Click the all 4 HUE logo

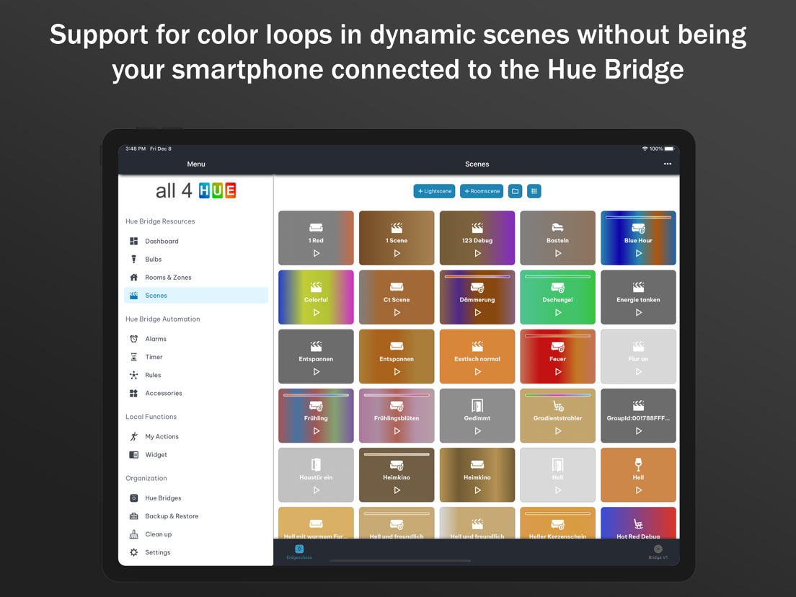pyautogui.click(x=196, y=191)
